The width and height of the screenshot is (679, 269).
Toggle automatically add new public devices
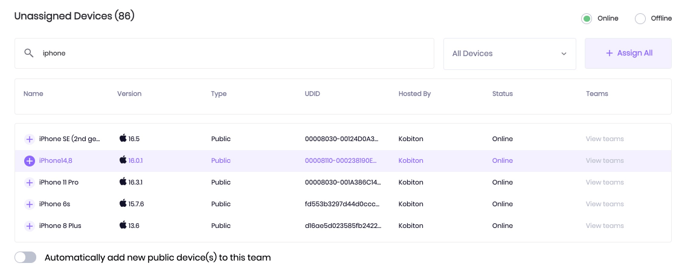pos(25,258)
